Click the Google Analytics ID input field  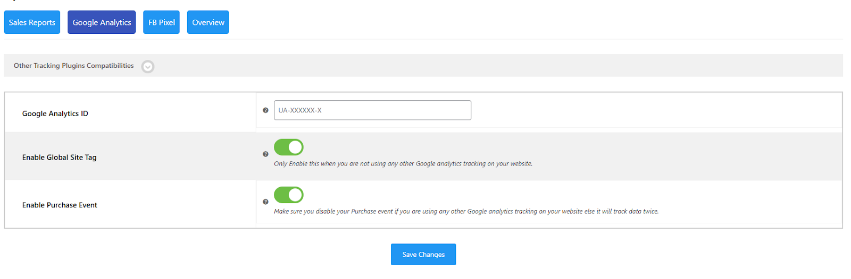click(372, 110)
